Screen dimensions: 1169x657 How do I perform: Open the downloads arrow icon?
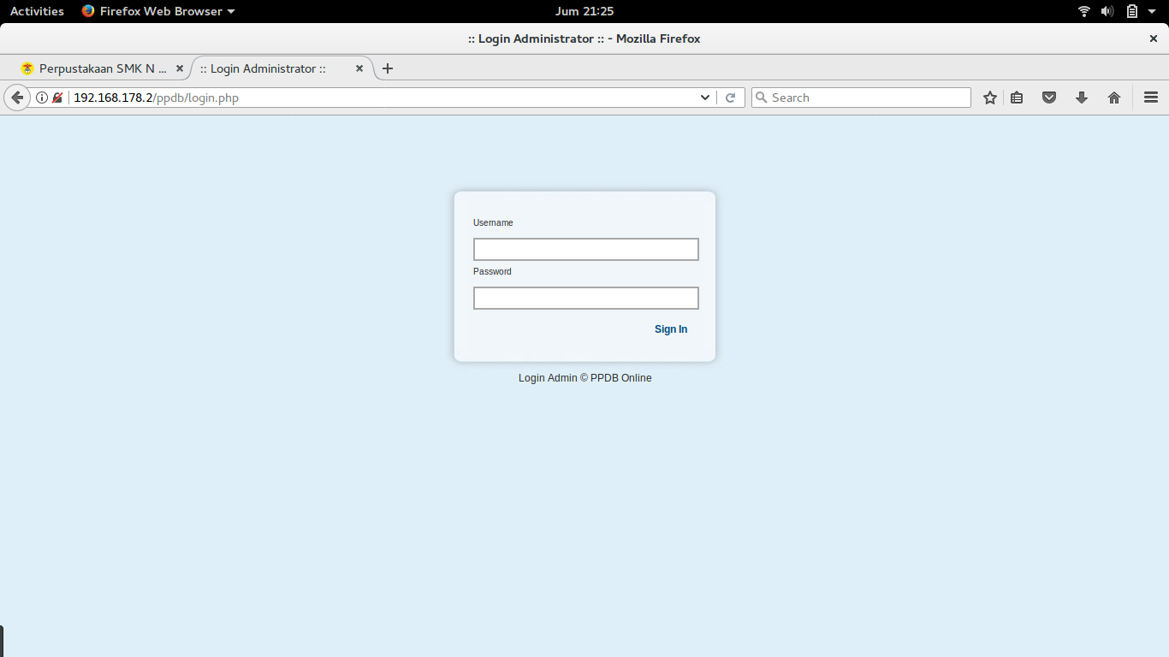(x=1082, y=98)
